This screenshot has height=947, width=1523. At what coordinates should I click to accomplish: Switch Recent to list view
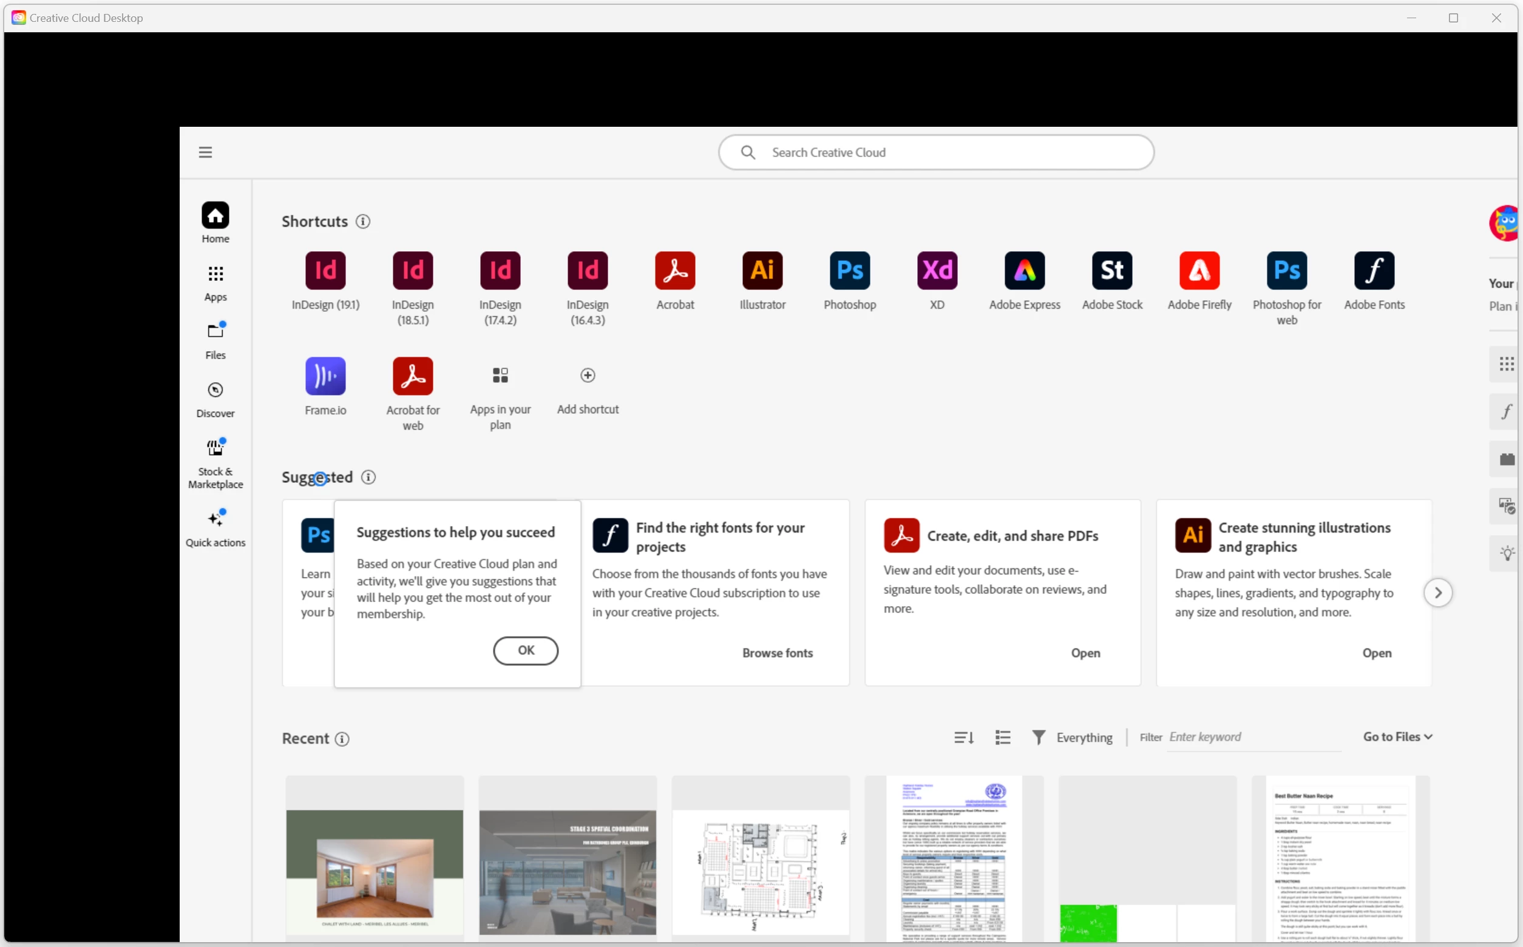1002,737
